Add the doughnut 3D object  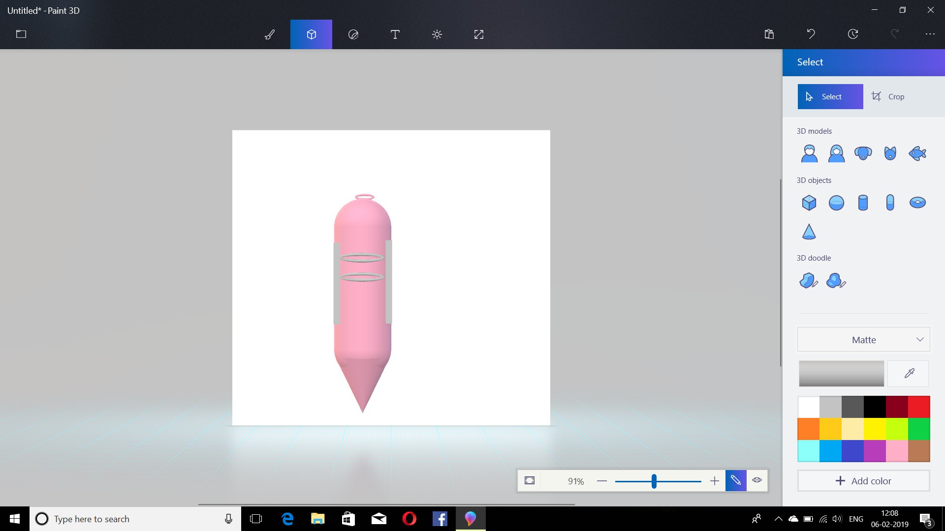pyautogui.click(x=917, y=203)
